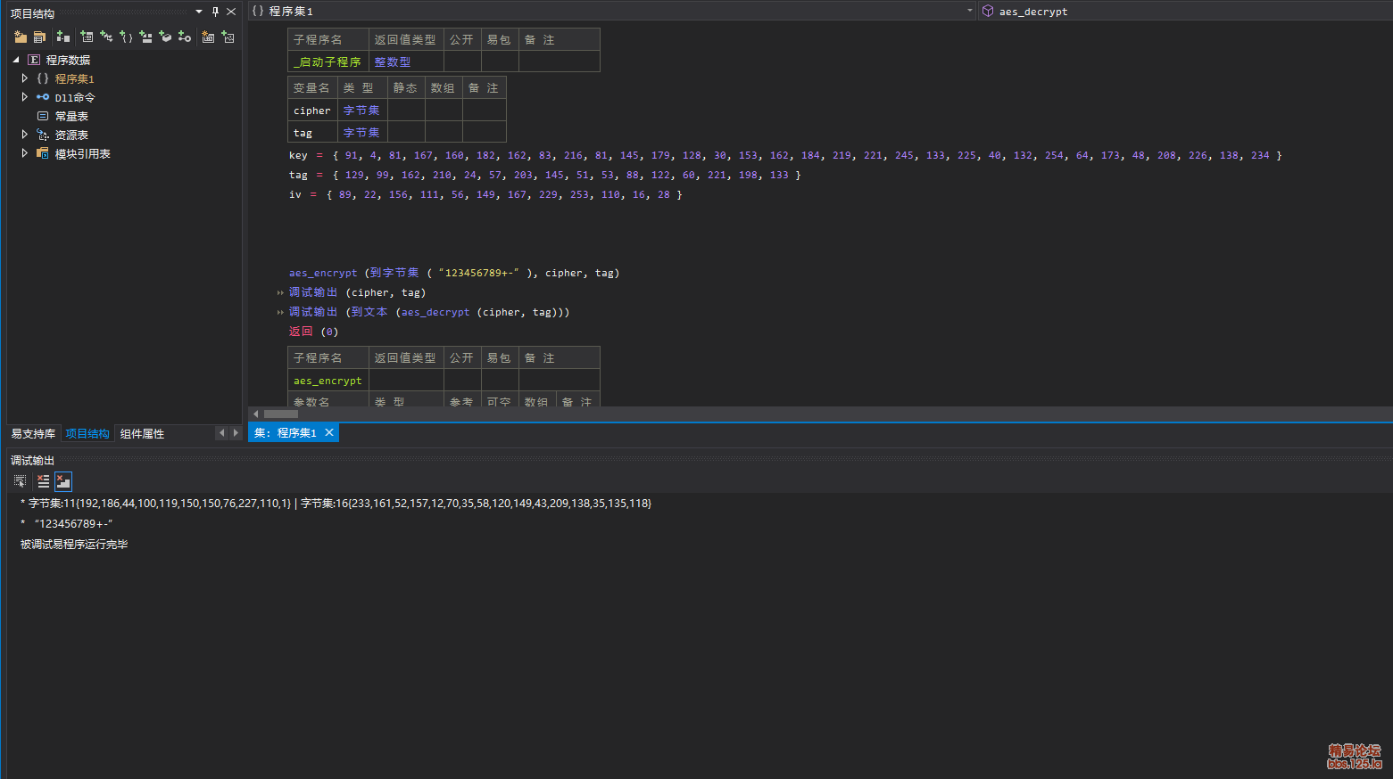The height and width of the screenshot is (779, 1393).
Task: Switch to the 组件属性 tab
Action: tap(142, 433)
